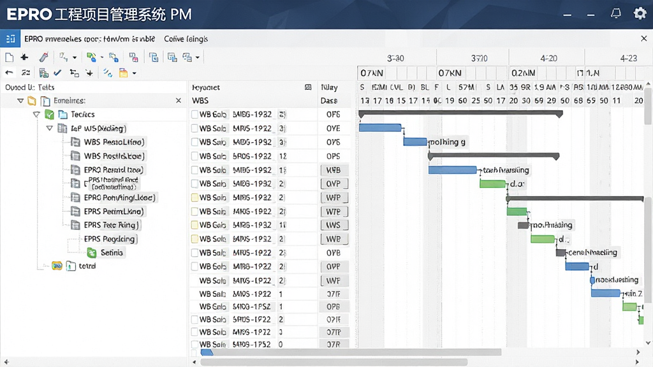Viewport: 653px width, 367px height.
Task: Click the bottom scrollbar right arrow
Action: coord(638,362)
